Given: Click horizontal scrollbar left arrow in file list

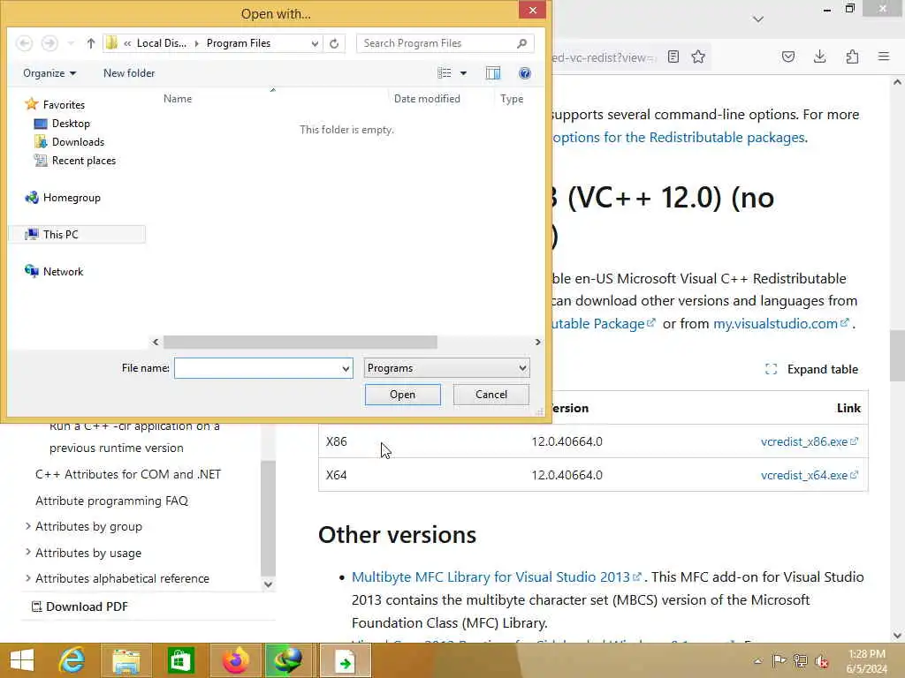Looking at the screenshot, I should (156, 342).
